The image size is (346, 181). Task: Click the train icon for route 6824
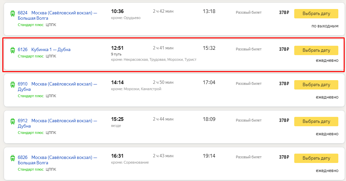click(x=13, y=13)
